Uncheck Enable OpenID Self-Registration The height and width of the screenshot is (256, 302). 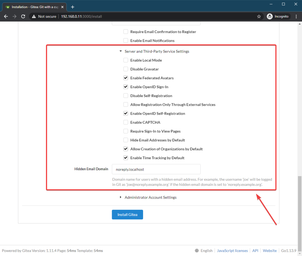click(126, 113)
